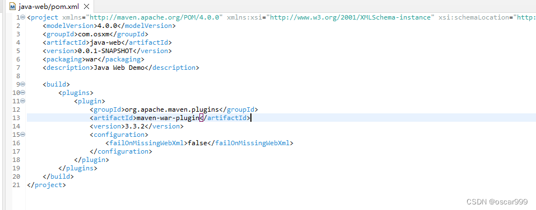Click the groupId value com.osxm

pyautogui.click(x=94, y=34)
